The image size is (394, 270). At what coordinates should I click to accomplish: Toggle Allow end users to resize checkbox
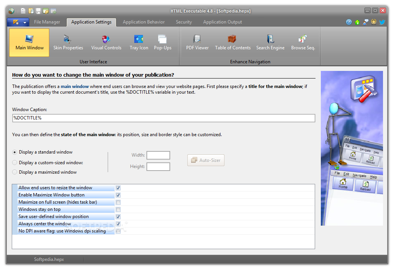[118, 188]
